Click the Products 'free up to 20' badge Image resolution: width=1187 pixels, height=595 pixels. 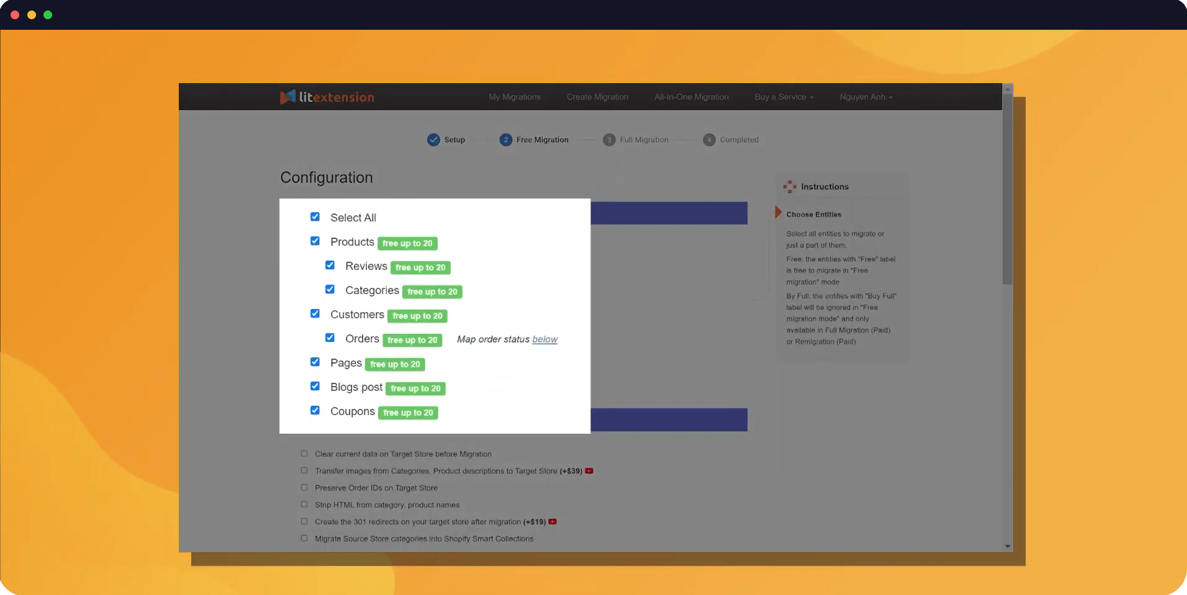pyautogui.click(x=407, y=243)
